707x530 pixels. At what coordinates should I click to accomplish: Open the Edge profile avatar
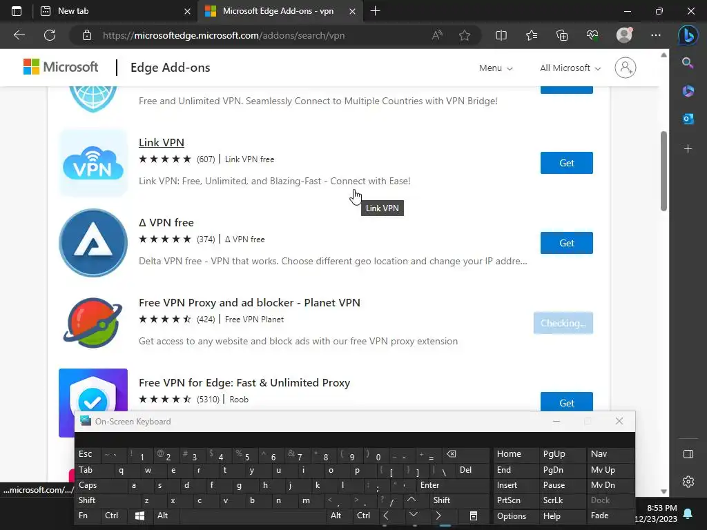pos(624,35)
